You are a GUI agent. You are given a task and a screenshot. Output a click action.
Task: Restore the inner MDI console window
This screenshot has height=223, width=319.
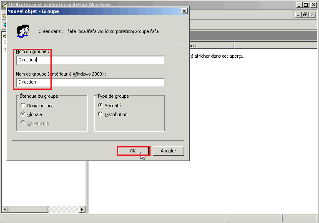pyautogui.click(x=305, y=15)
